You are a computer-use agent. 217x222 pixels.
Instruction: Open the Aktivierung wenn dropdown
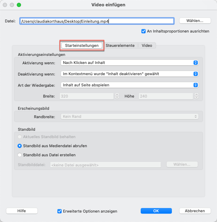click(129, 63)
